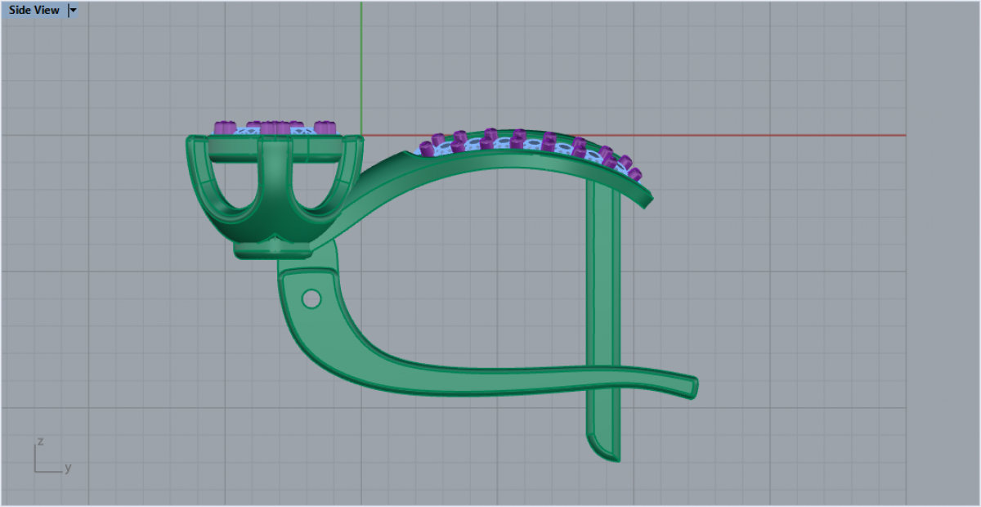The width and height of the screenshot is (981, 507).
Task: Click the leftmost purple prong on the curved arm
Action: pos(427,148)
